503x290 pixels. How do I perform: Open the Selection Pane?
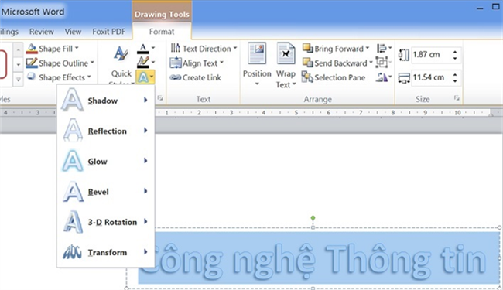334,77
